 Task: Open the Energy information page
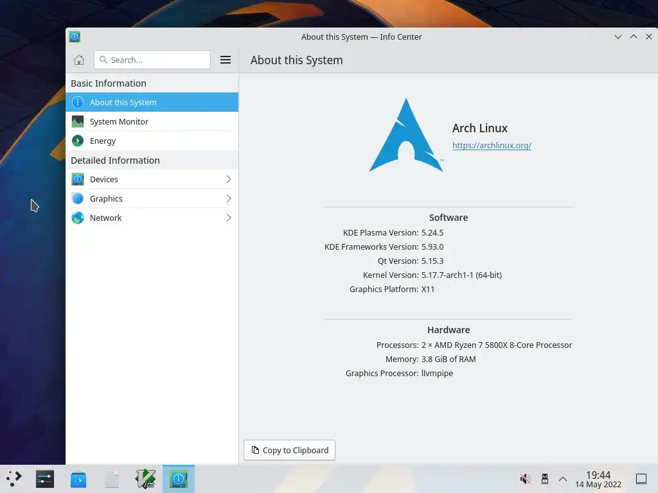pos(152,141)
